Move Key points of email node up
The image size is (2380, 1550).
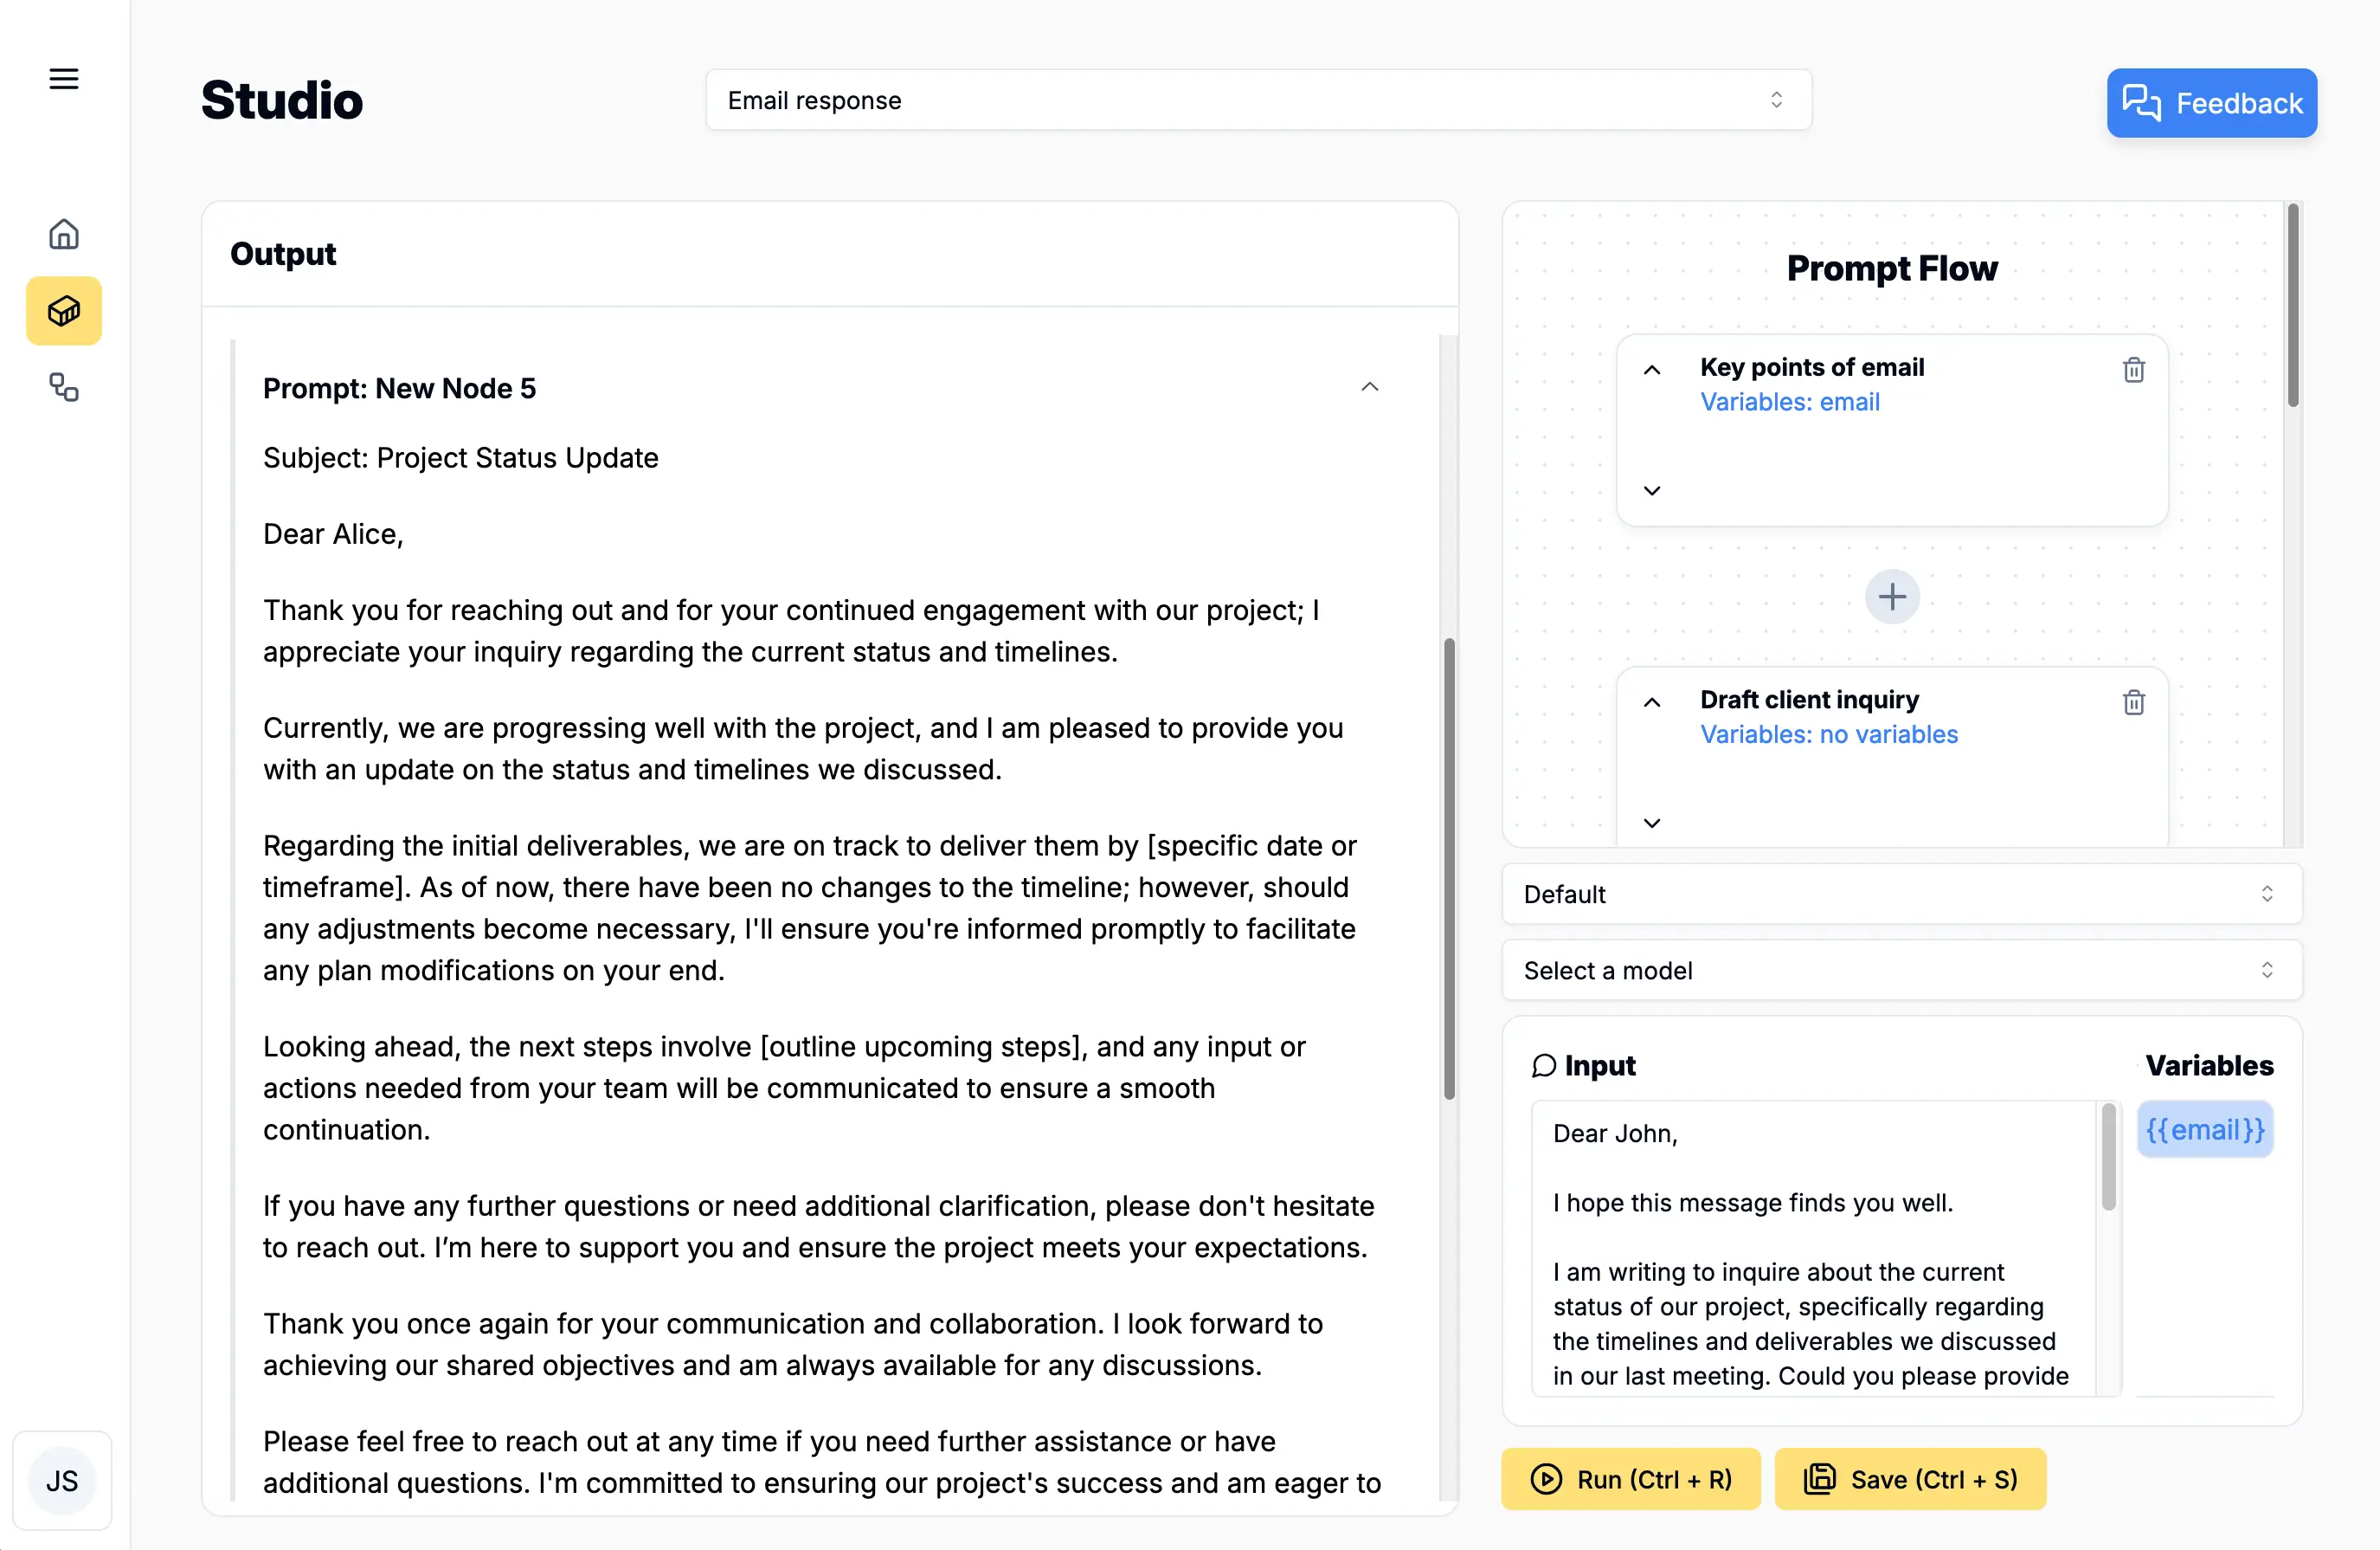1652,371
